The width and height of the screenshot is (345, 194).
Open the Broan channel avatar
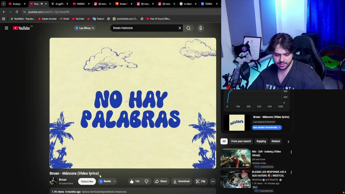click(53, 181)
